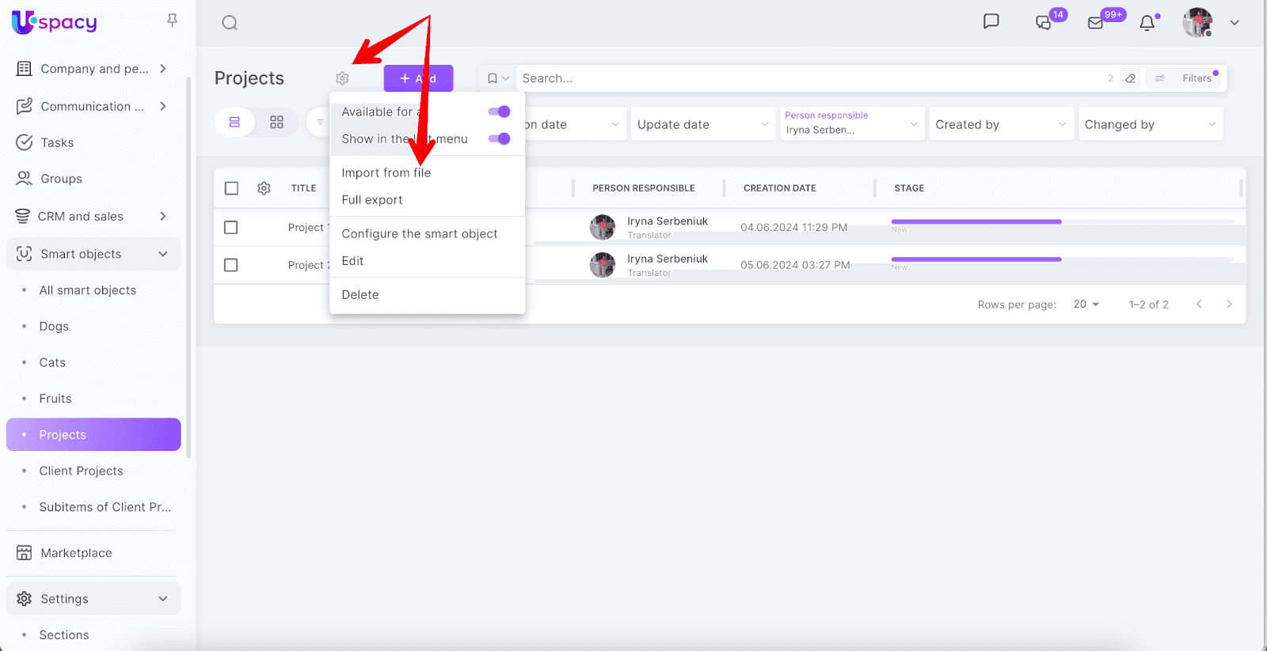Pin the sidebar with the pin icon
Image resolution: width=1267 pixels, height=651 pixels.
[x=172, y=20]
